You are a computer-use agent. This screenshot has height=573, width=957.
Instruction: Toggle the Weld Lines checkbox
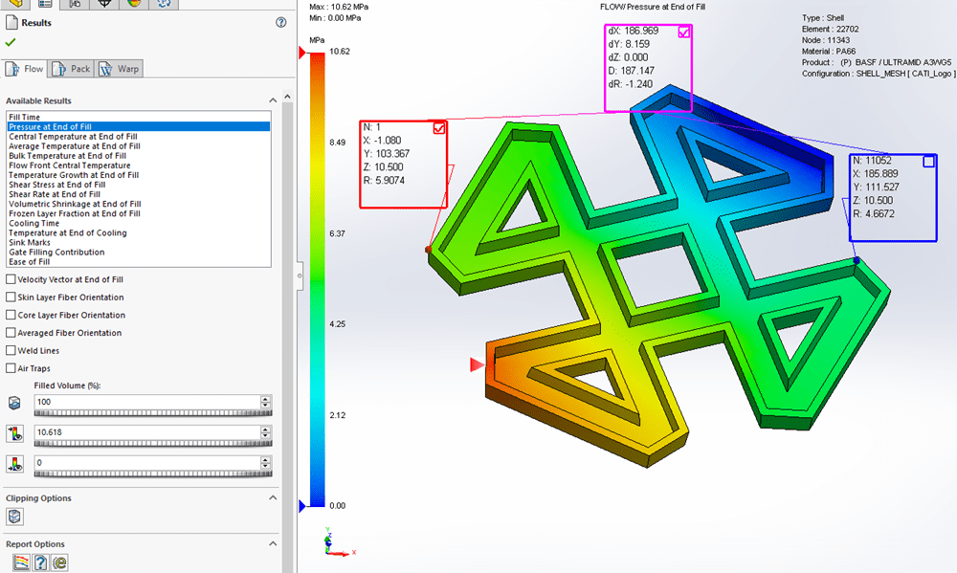11,351
